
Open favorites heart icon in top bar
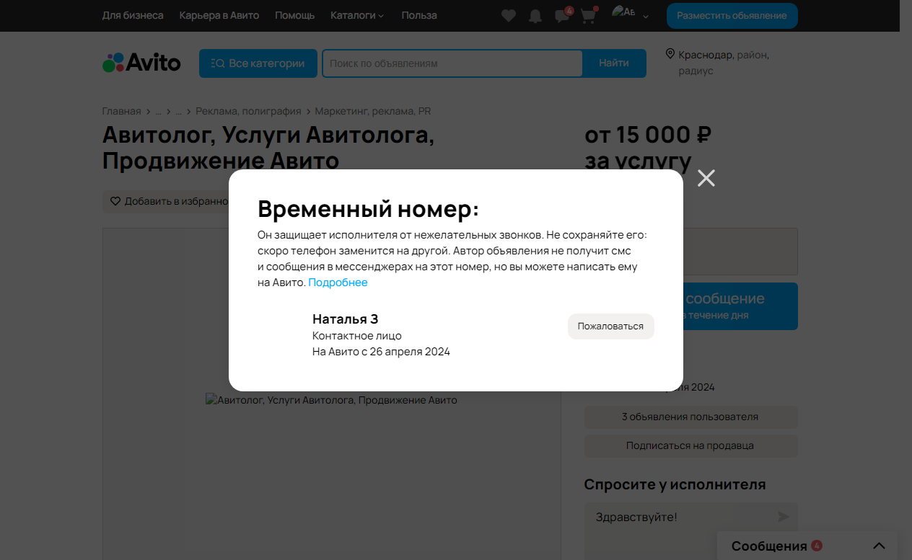tap(509, 16)
